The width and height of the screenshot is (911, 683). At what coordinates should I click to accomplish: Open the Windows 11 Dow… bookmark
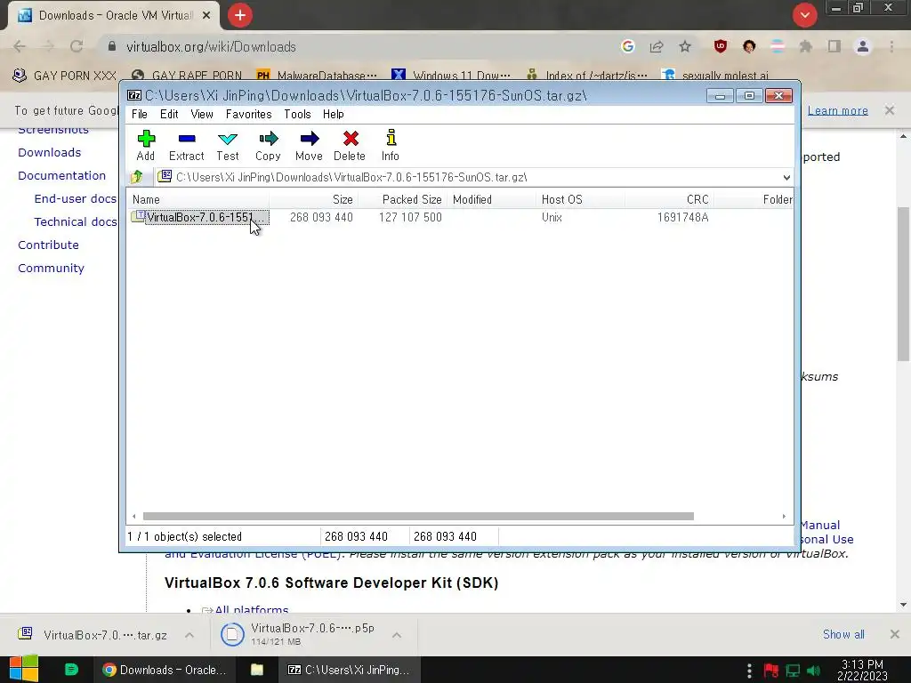click(x=451, y=76)
